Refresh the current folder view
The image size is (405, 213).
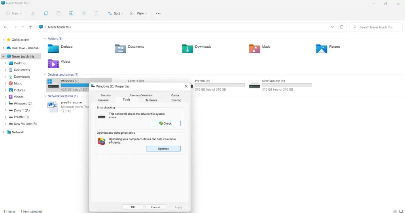pos(342,27)
